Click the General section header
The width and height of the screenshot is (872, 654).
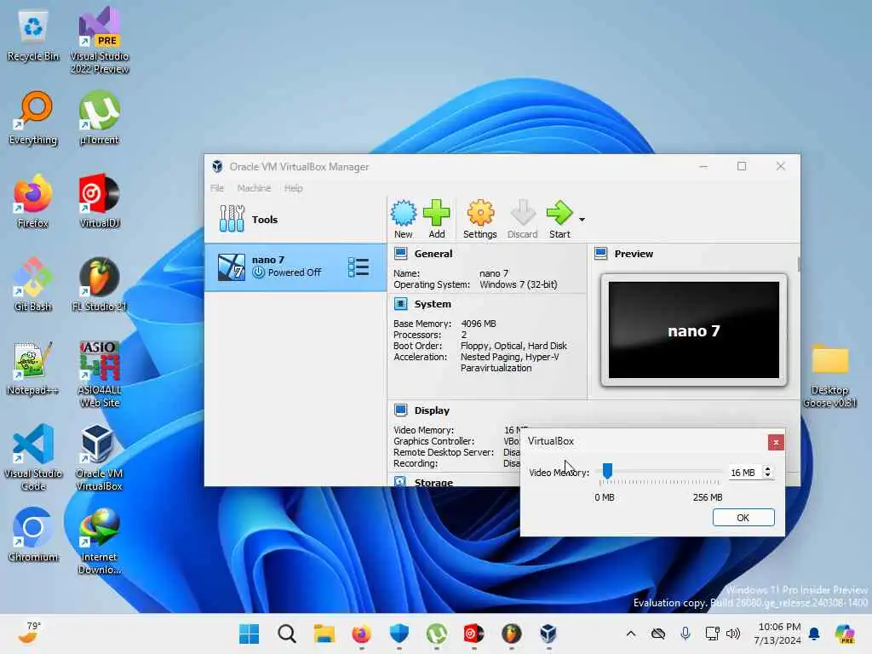[x=433, y=254]
